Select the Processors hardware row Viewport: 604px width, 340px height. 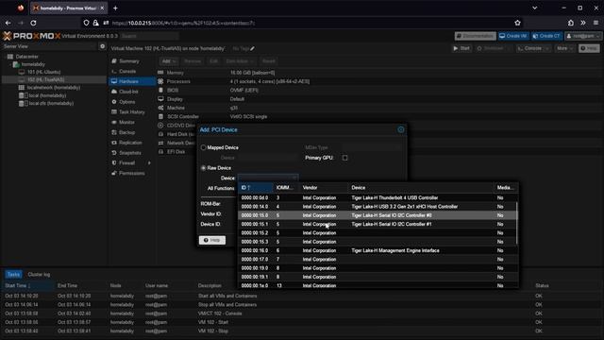379,81
